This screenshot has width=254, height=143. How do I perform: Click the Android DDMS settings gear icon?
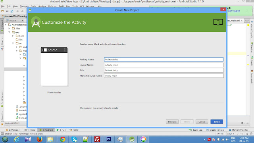click(x=242, y=123)
